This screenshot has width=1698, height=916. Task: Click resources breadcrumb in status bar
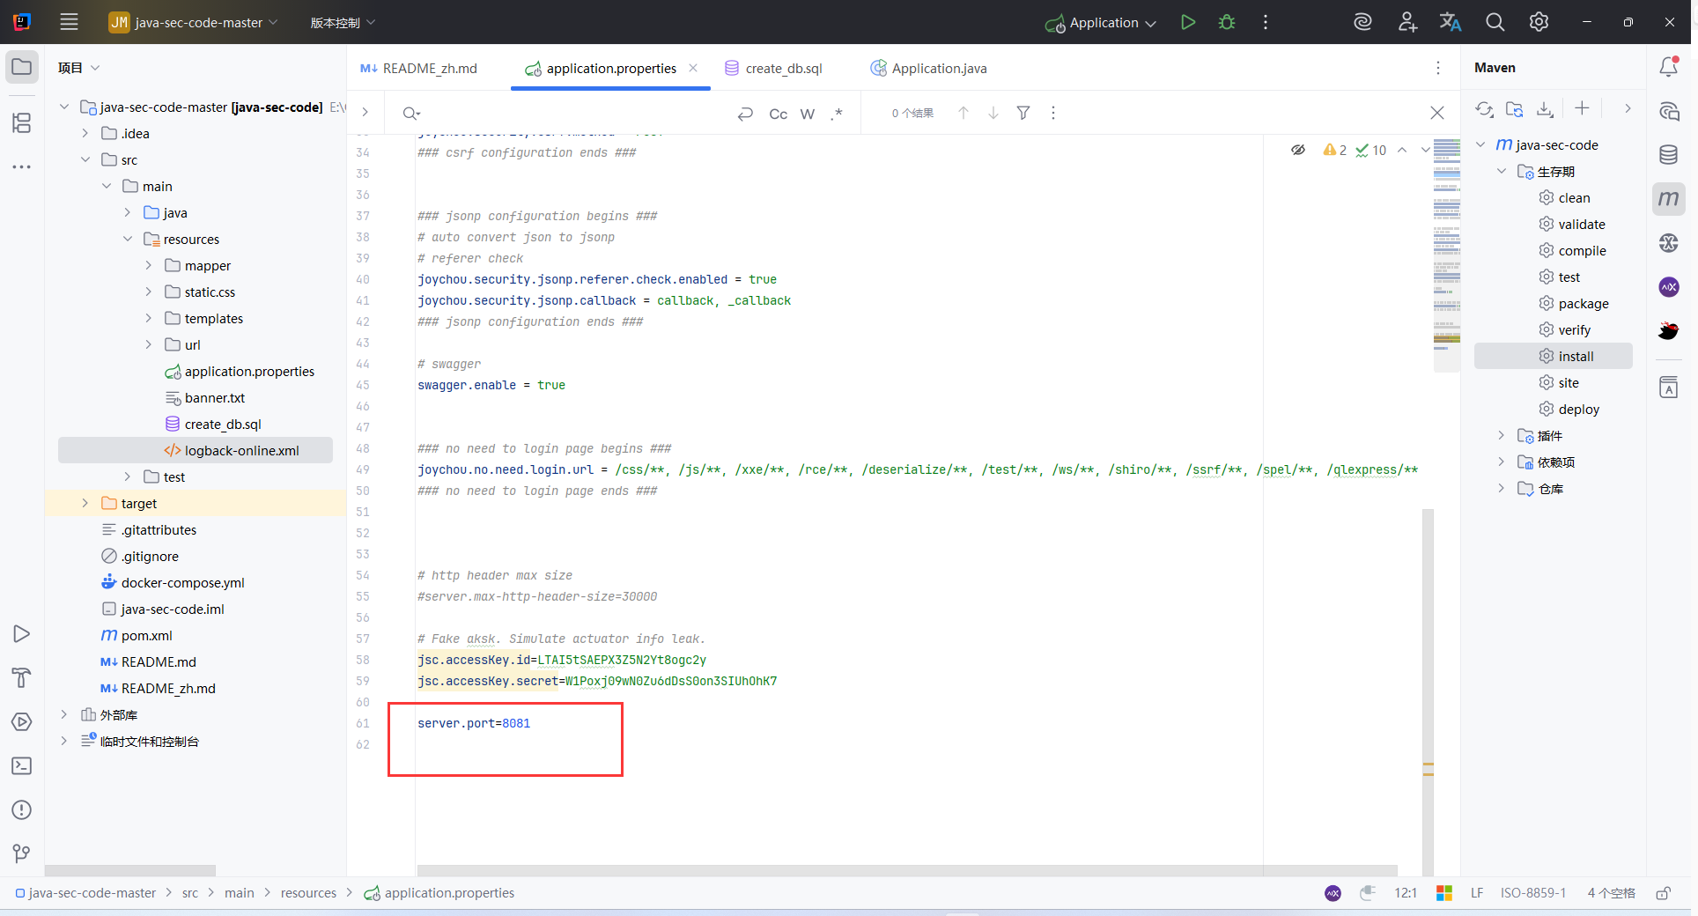(x=308, y=893)
